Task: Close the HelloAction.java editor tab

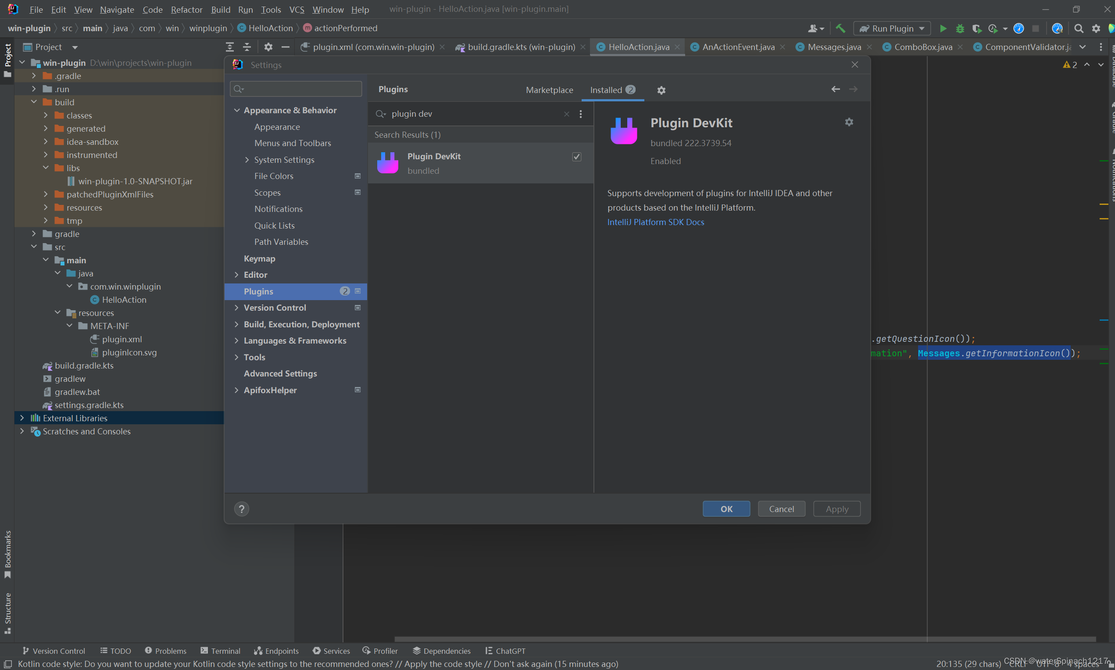Action: click(x=677, y=47)
